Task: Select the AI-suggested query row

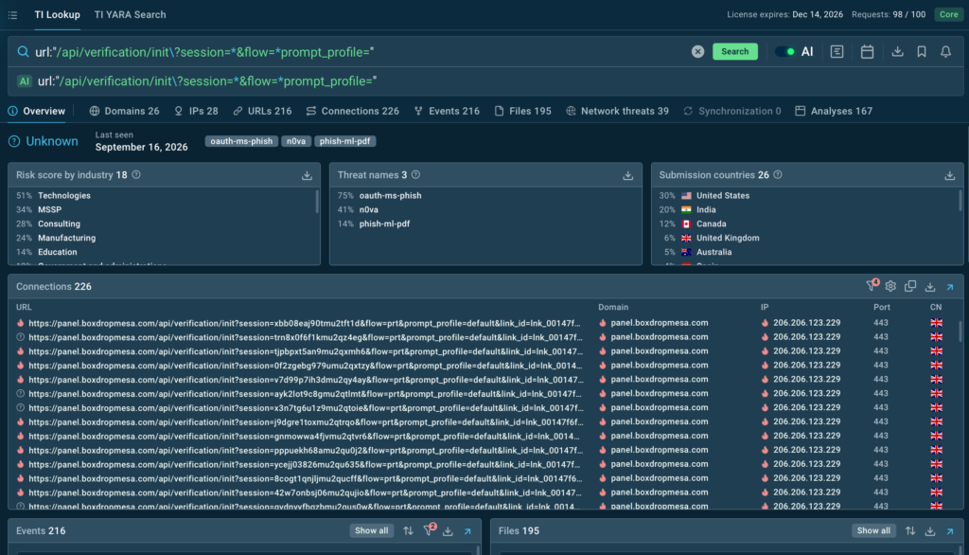Action: tap(485, 81)
